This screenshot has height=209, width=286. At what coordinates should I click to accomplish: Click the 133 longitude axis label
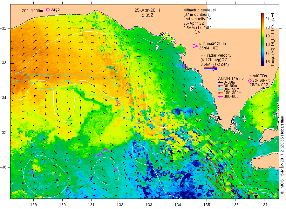tap(149, 205)
